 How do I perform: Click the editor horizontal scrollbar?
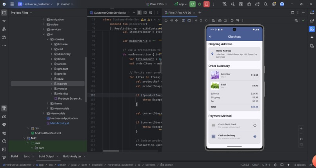[111, 151]
